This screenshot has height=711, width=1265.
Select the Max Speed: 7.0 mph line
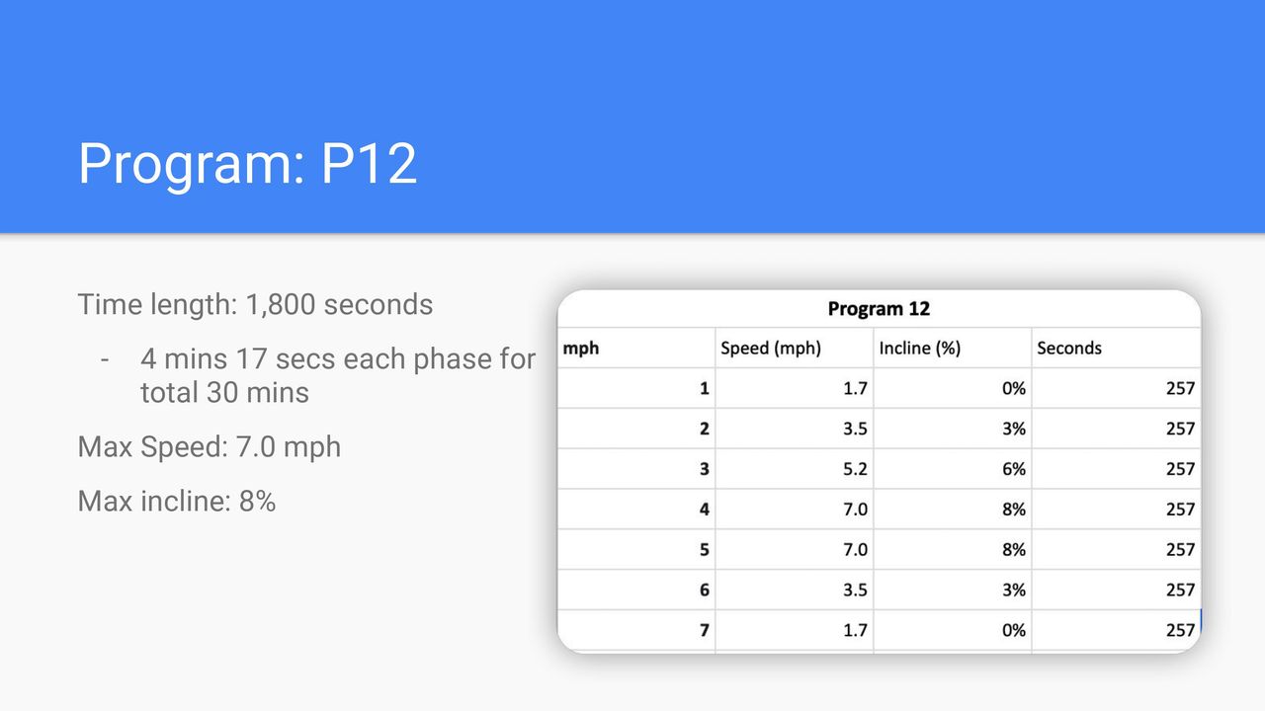pyautogui.click(x=209, y=446)
